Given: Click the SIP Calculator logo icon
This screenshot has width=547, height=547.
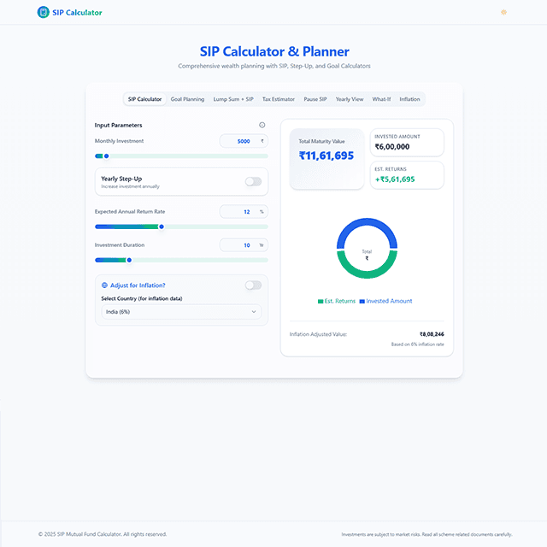Looking at the screenshot, I should (44, 12).
